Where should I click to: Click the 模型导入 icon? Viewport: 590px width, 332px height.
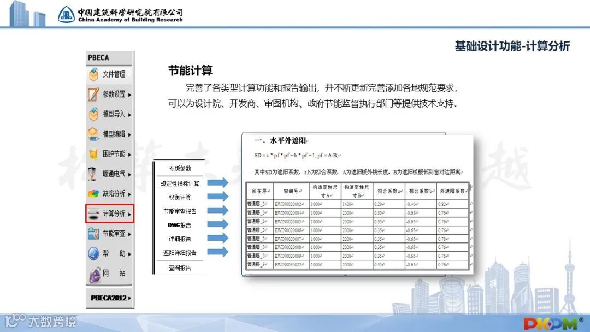pos(94,114)
